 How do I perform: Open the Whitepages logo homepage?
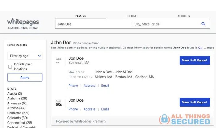(x=23, y=23)
